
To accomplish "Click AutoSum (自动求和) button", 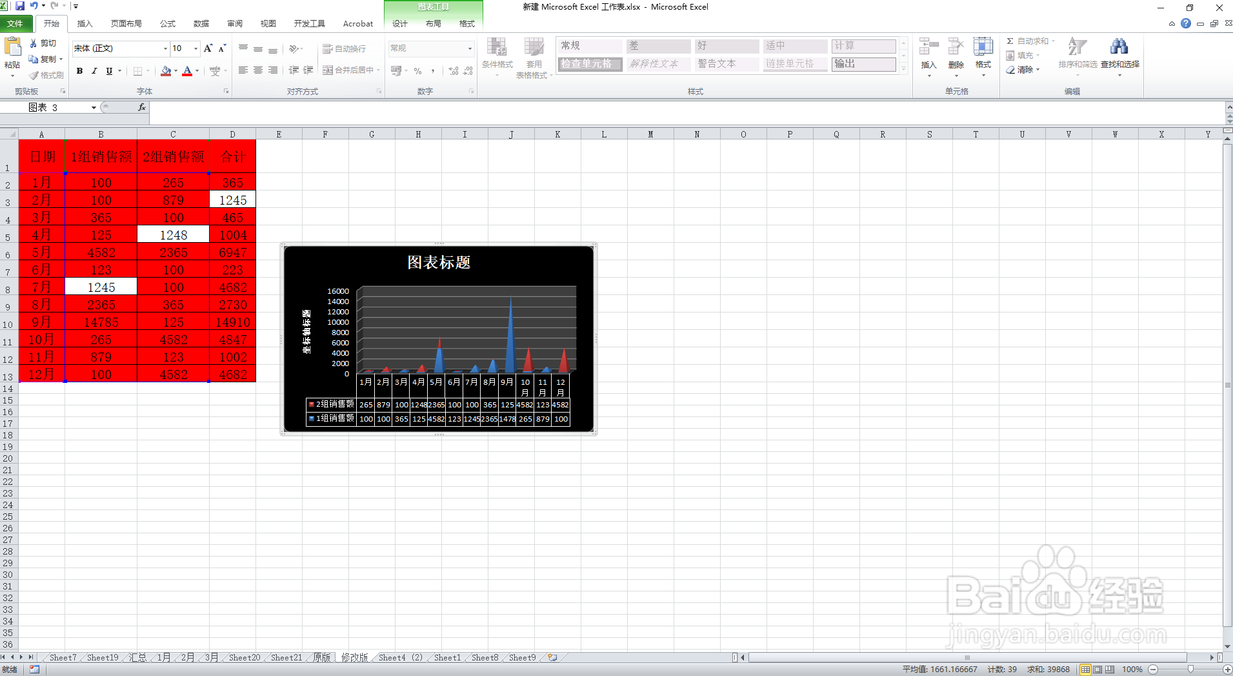I will pyautogui.click(x=1030, y=41).
